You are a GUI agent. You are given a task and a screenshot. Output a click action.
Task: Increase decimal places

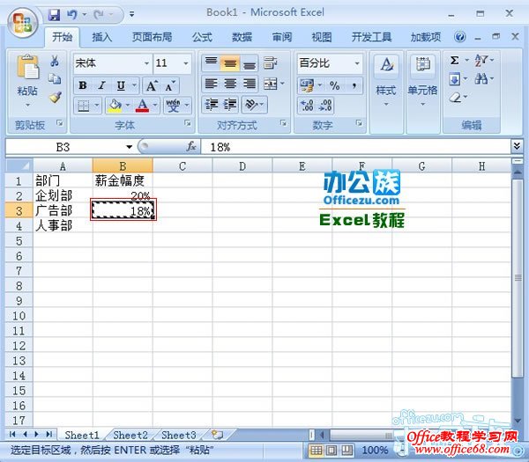pyautogui.click(x=307, y=105)
